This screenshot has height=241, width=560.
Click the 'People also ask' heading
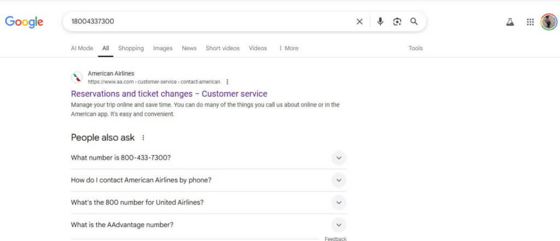[103, 138]
